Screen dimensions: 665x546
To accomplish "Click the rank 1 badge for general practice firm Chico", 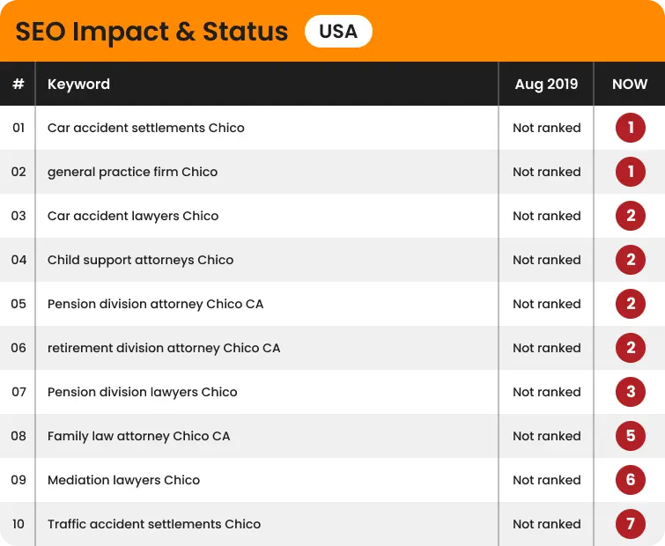I will point(631,172).
